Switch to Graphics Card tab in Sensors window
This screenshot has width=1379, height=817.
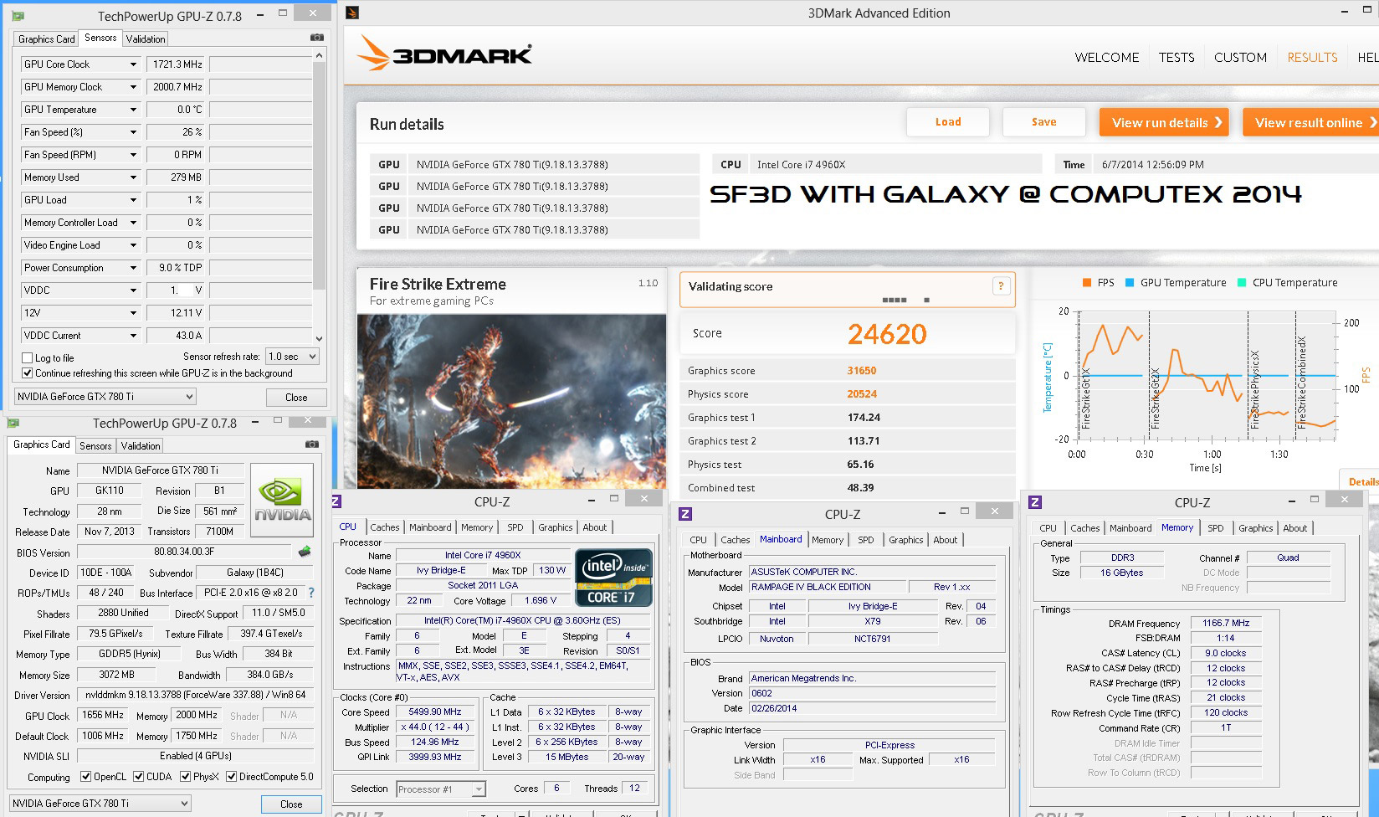(x=47, y=39)
